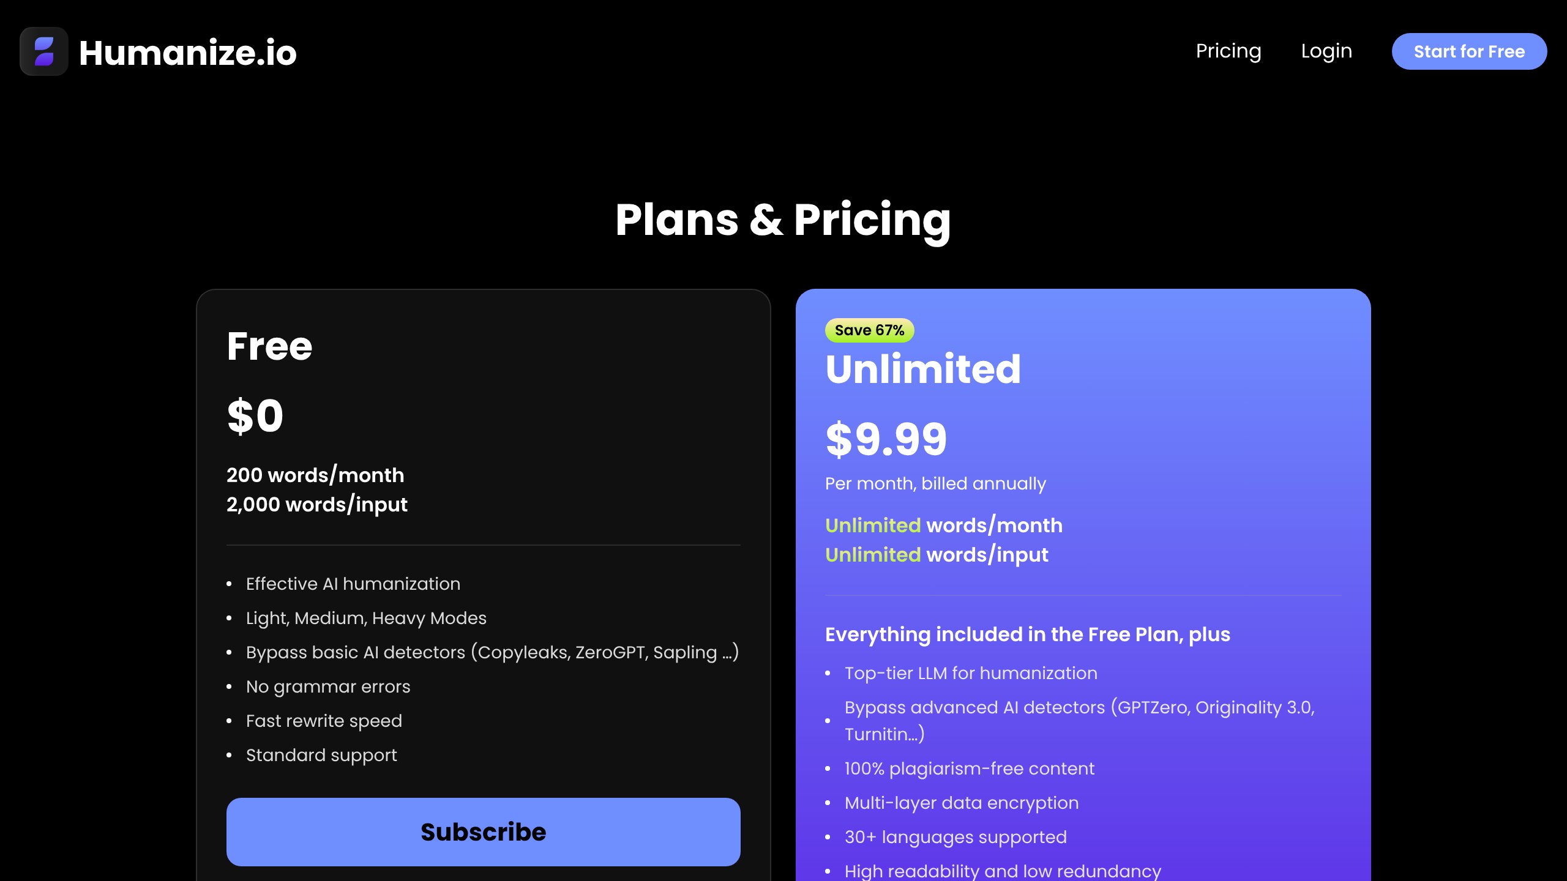Click the Per month, billed annually text
Viewport: 1567px width, 881px height.
pyautogui.click(x=935, y=483)
